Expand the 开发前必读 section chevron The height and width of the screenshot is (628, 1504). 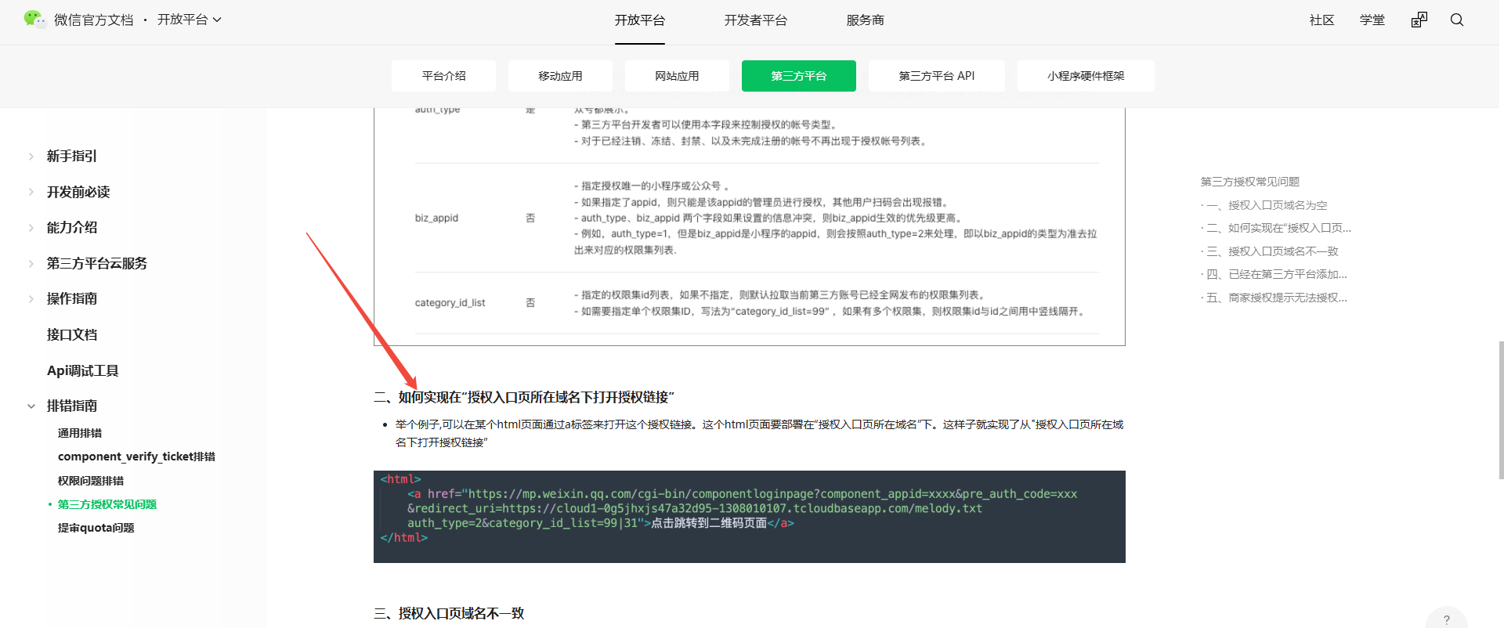(x=31, y=192)
